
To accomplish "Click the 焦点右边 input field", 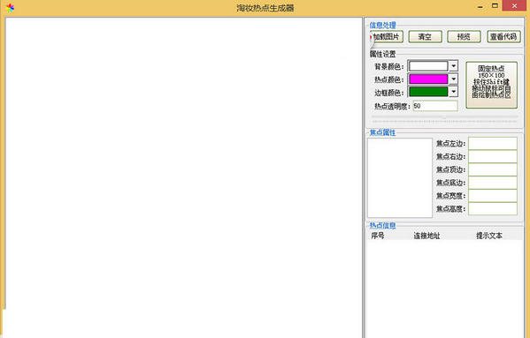I will point(493,157).
